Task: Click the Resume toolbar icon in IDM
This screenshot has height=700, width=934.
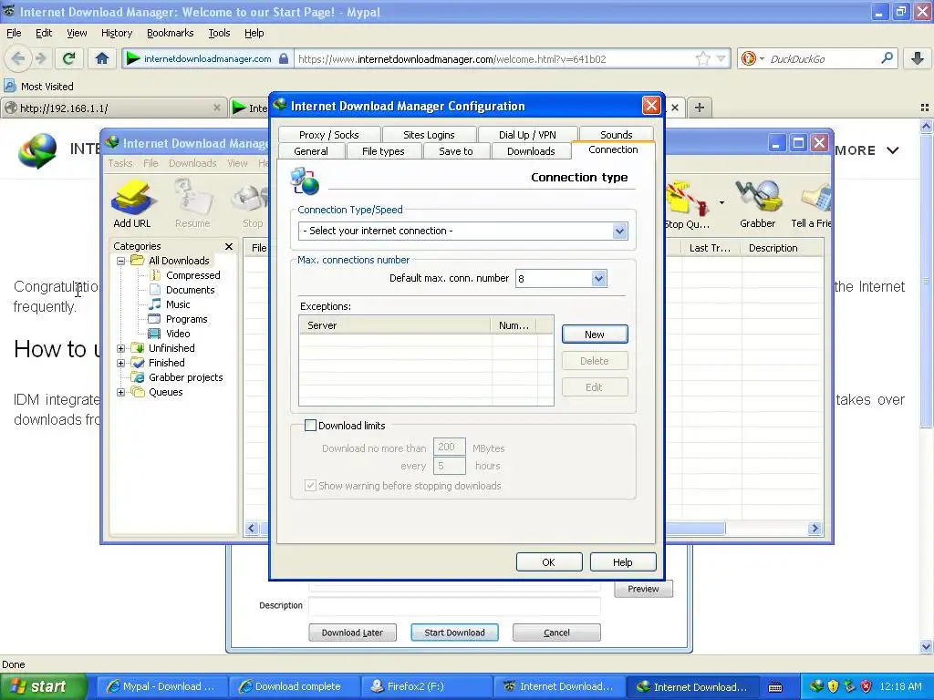Action: click(192, 203)
